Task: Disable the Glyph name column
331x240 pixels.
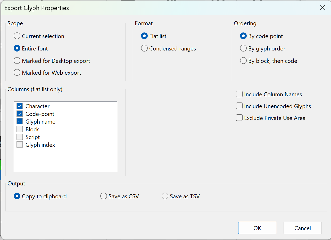Action: click(20, 122)
